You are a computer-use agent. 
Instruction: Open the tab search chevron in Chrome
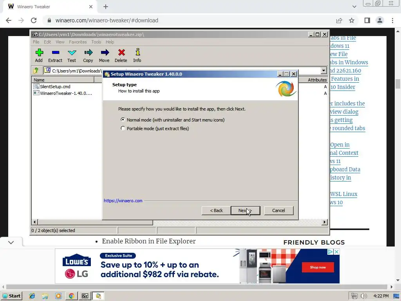click(354, 7)
